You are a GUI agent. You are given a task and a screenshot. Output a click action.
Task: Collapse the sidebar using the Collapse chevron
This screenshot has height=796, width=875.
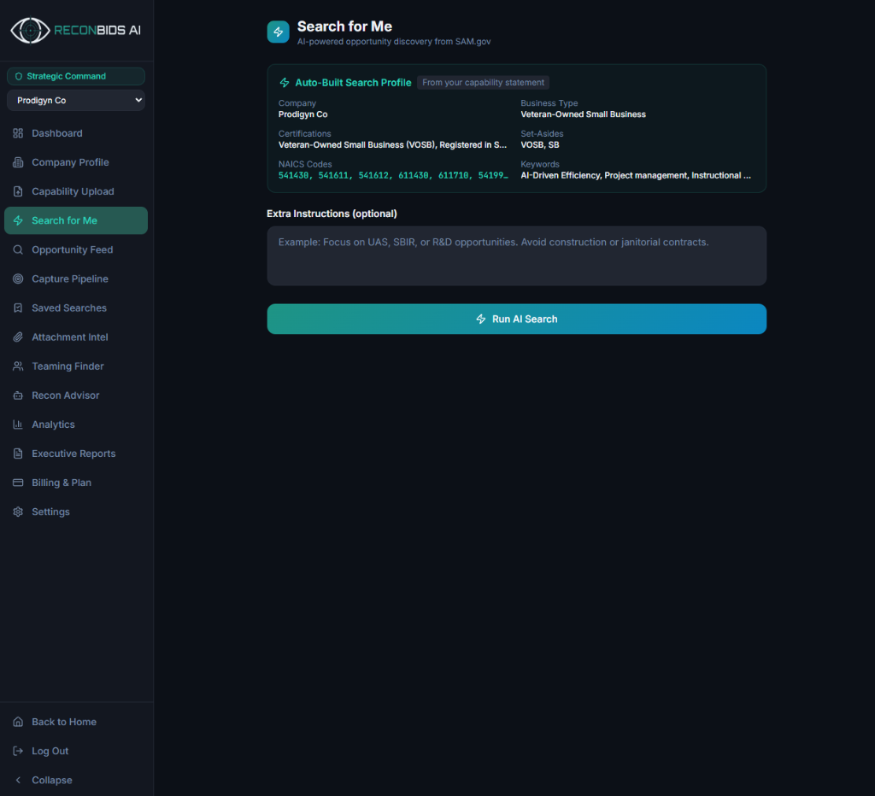coord(18,781)
